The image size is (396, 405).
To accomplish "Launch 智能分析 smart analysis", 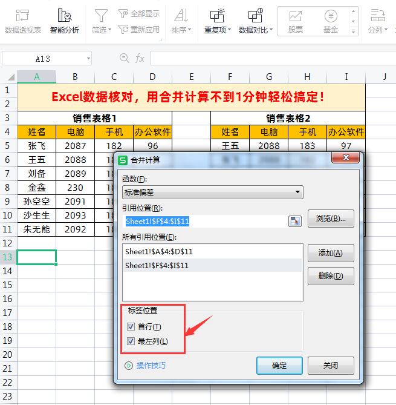I will pos(65,22).
